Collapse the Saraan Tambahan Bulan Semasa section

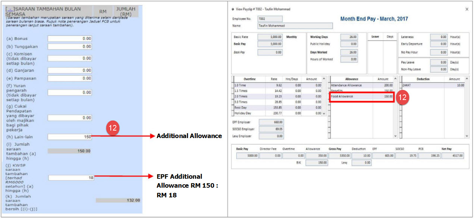[x=9, y=9]
